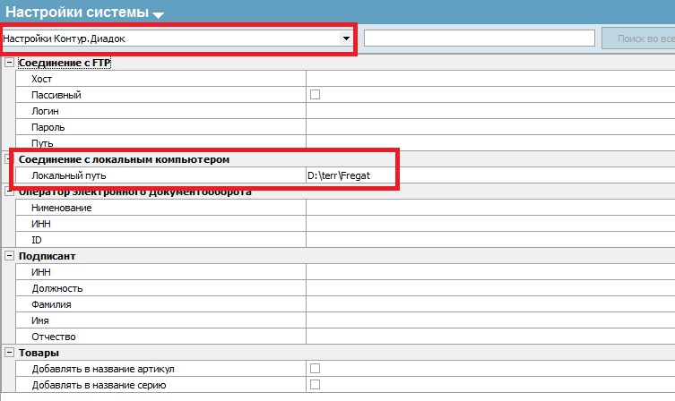Click the search text field

pos(479,38)
